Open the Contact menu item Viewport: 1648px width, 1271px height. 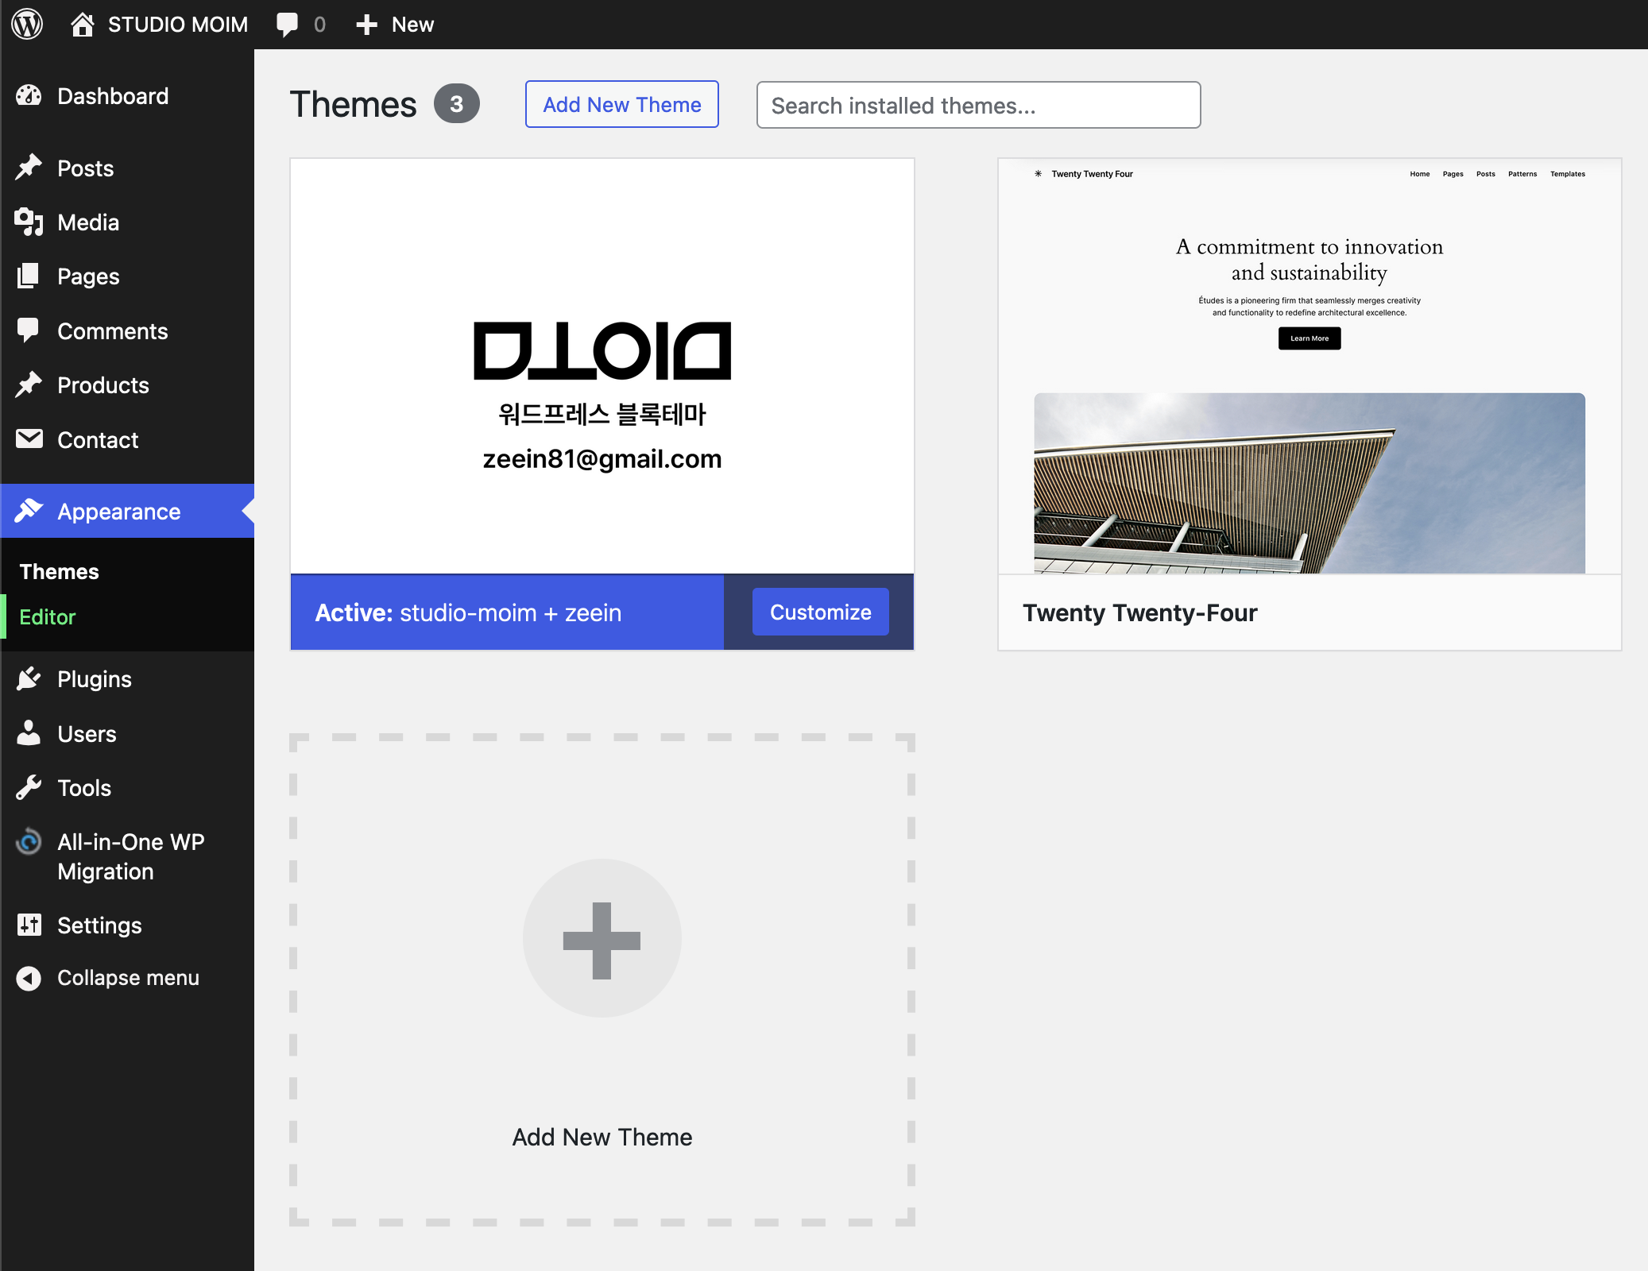127,439
